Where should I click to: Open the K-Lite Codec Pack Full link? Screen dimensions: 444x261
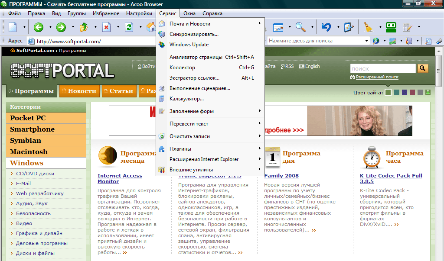pyautogui.click(x=391, y=178)
